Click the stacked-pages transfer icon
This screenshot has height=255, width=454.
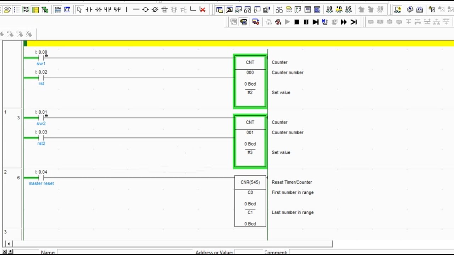point(410,10)
